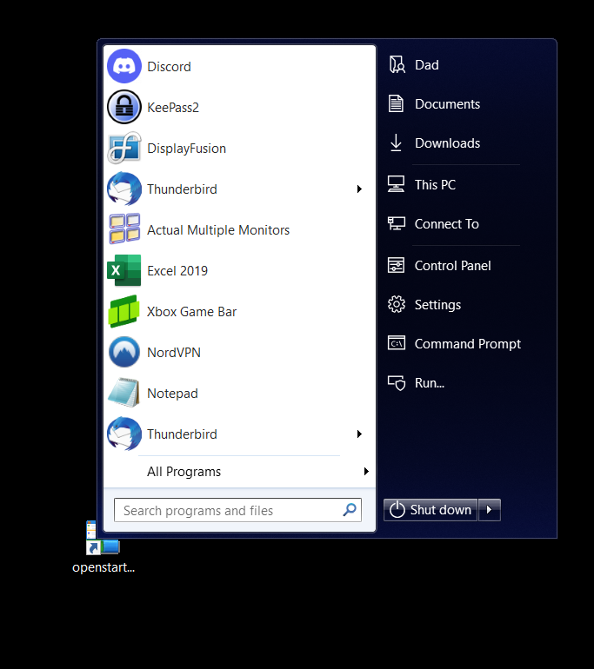The height and width of the screenshot is (669, 594).
Task: Choose the Control Panel entry
Action: click(453, 265)
